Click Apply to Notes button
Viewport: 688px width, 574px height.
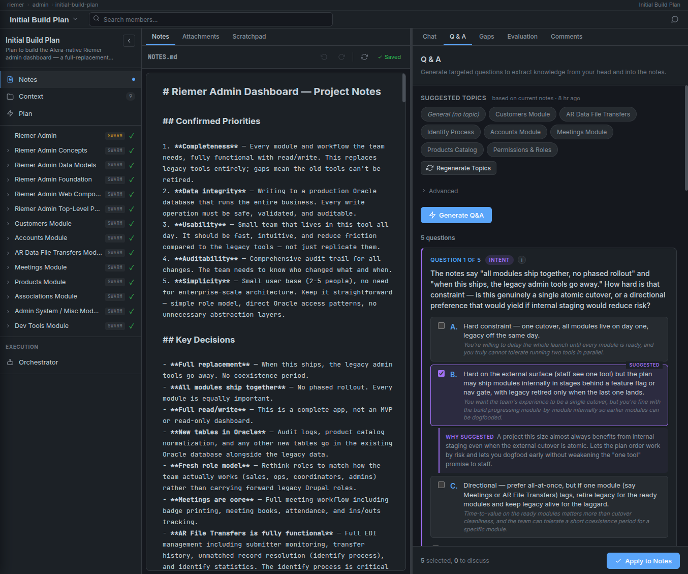click(x=643, y=561)
